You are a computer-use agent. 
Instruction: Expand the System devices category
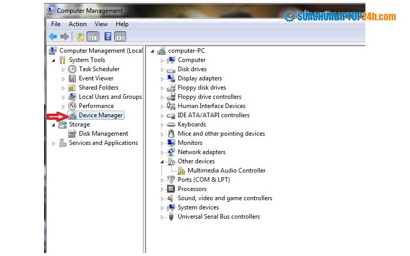click(162, 208)
